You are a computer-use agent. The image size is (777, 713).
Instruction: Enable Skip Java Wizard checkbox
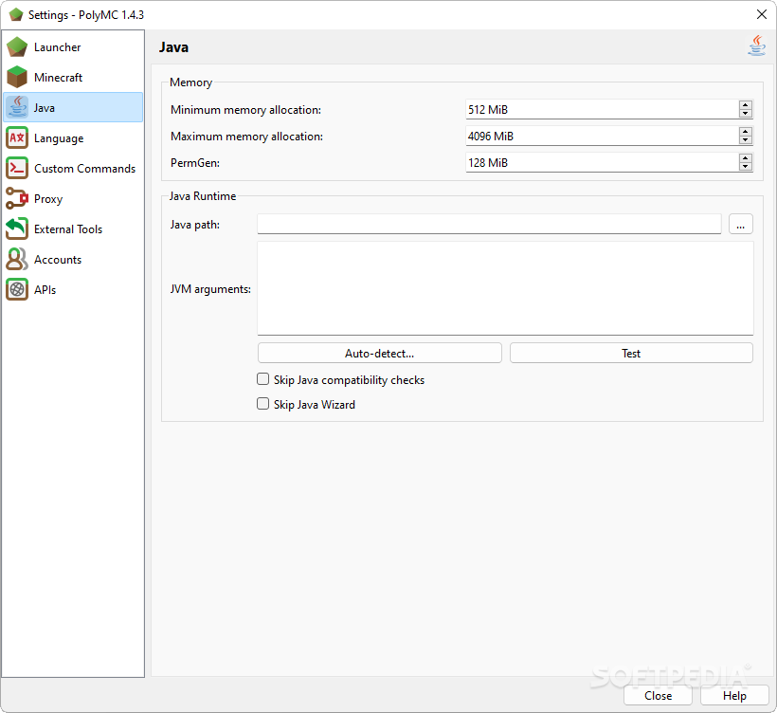[x=263, y=404]
